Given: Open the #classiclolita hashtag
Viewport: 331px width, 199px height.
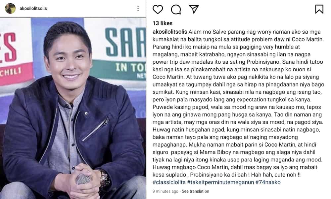Looking at the screenshot, I should tap(169, 182).
